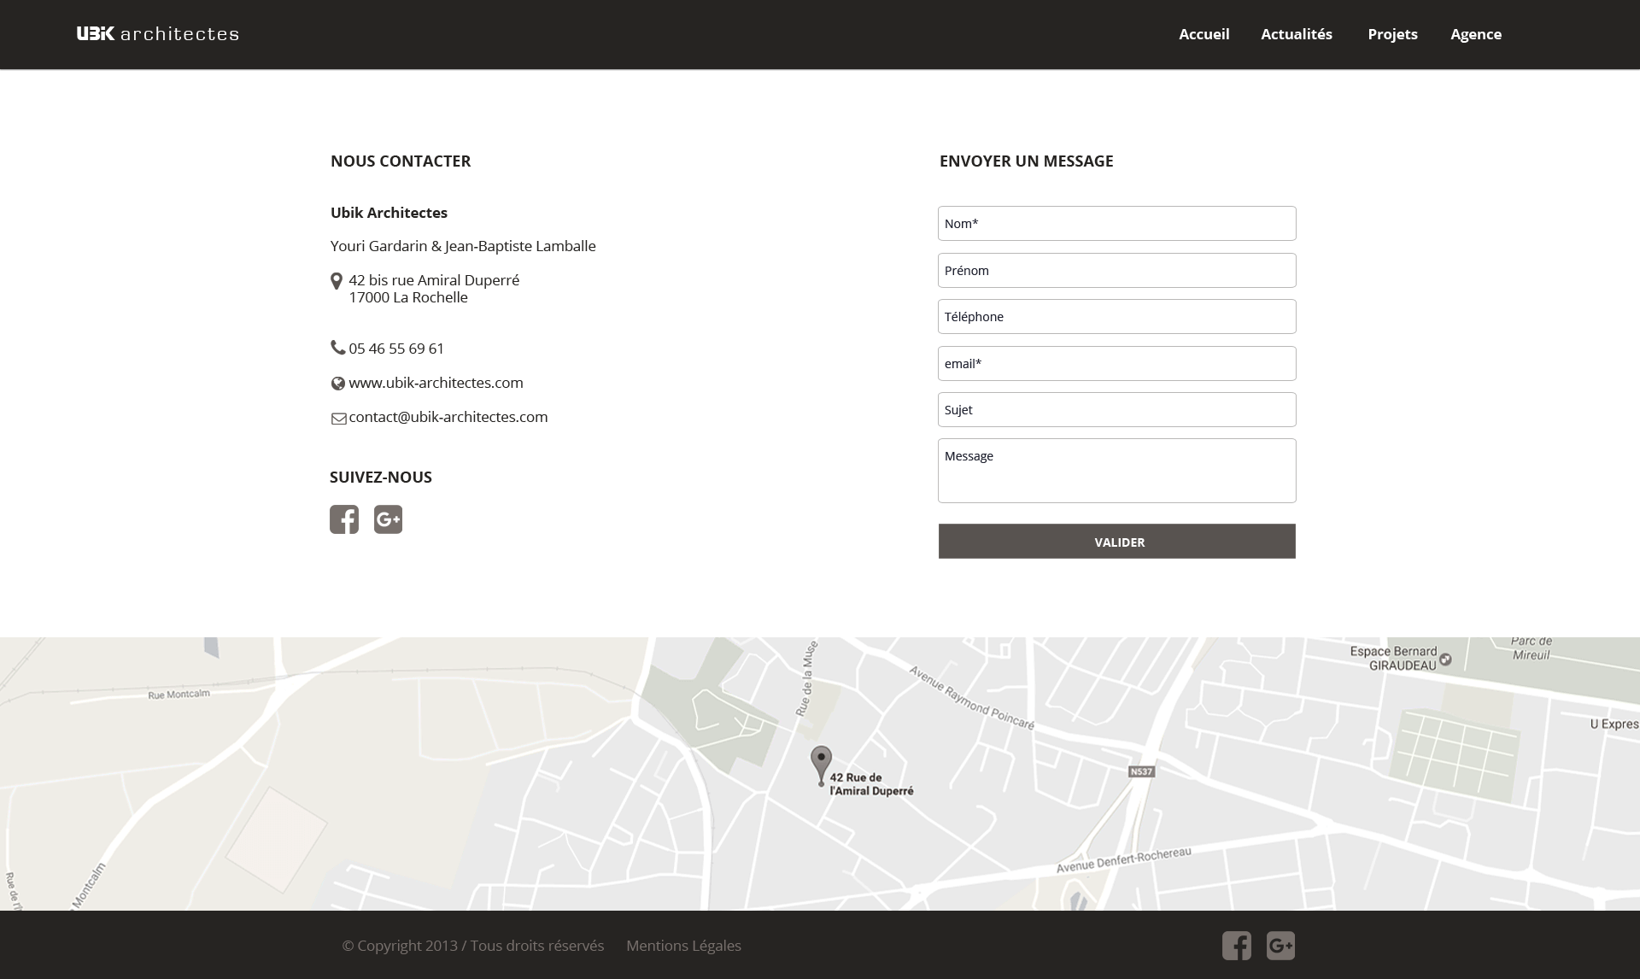Image resolution: width=1640 pixels, height=979 pixels.
Task: Focus the Nom* input field
Action: click(1116, 224)
